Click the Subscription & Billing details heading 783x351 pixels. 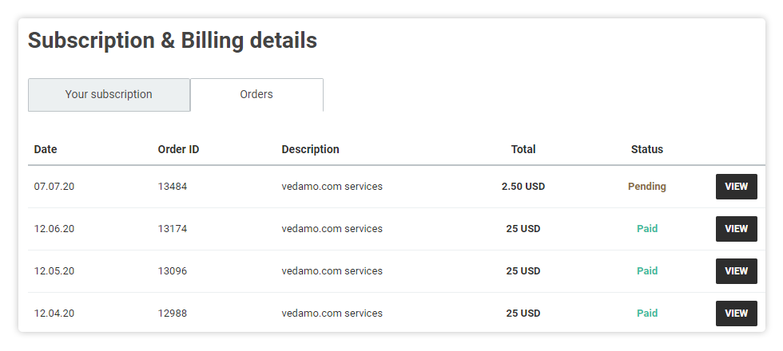173,41
